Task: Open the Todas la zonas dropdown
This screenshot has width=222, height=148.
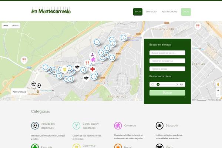Action: [167, 69]
